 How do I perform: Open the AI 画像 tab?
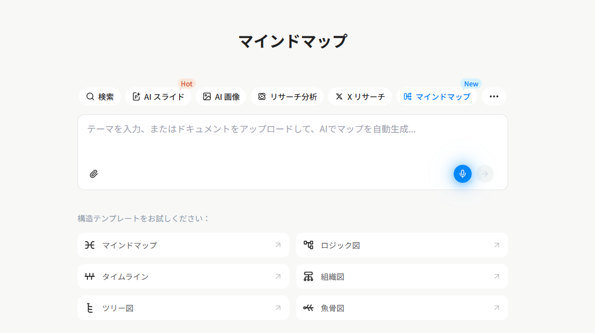(221, 96)
